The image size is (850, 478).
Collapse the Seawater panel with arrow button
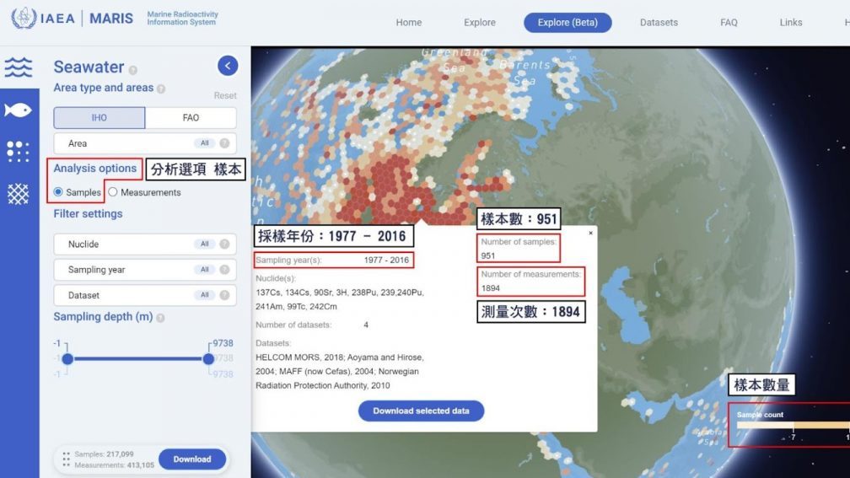point(227,66)
